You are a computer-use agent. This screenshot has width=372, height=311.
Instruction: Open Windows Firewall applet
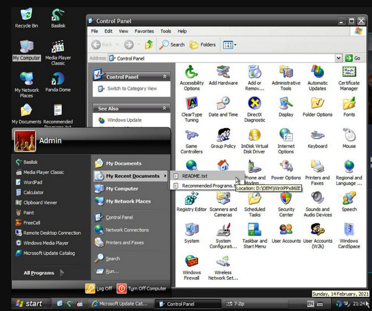point(192,268)
